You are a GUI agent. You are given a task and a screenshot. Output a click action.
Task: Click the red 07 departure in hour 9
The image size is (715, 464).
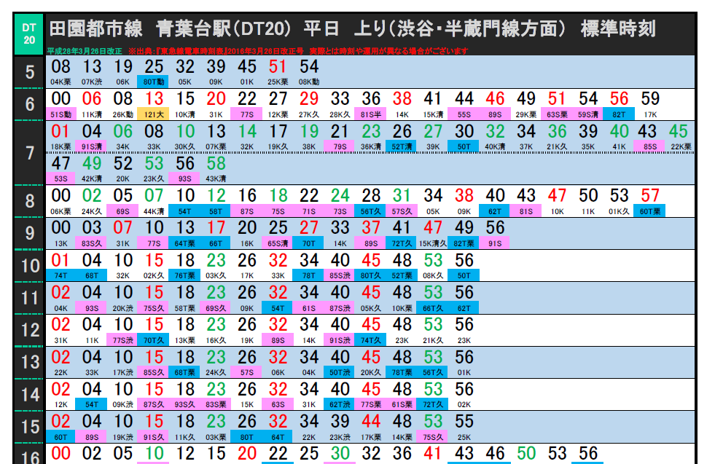click(x=122, y=227)
